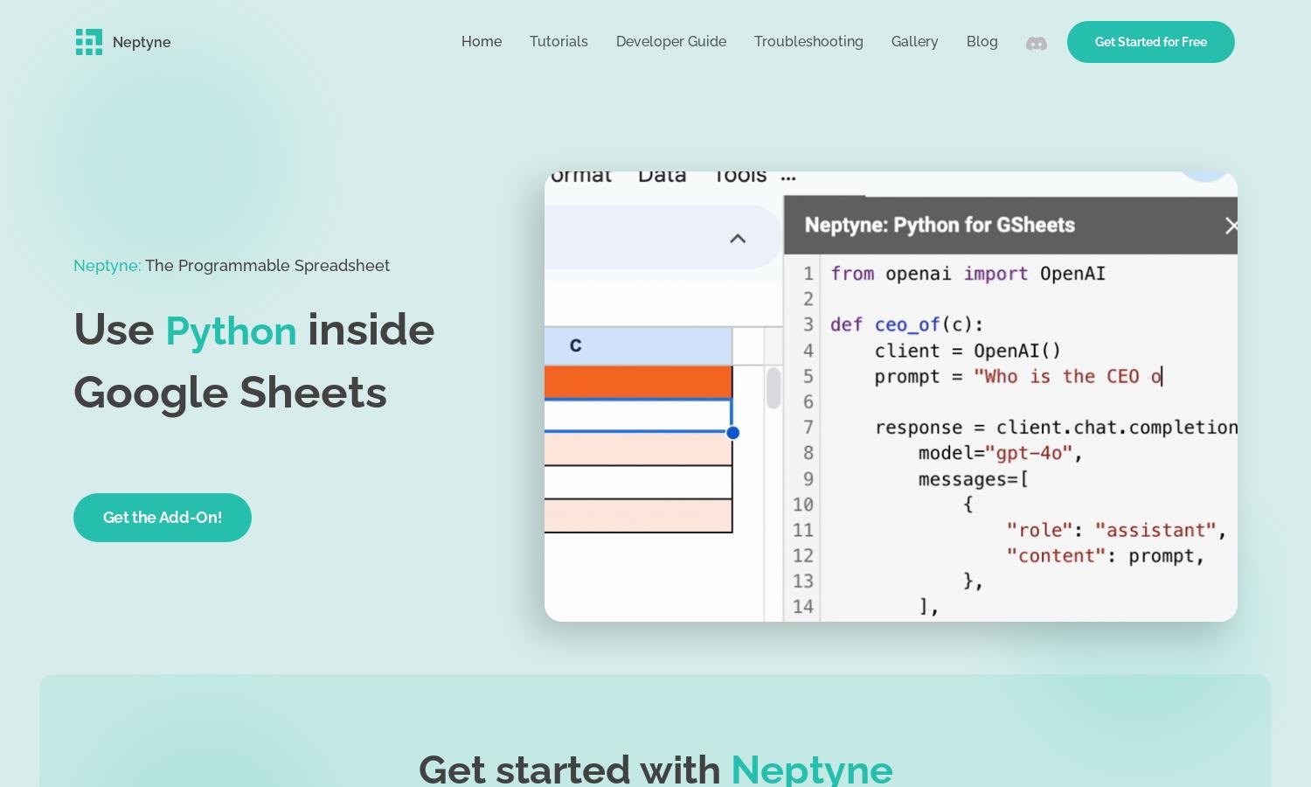Open the Discord community icon
1311x787 pixels.
(x=1036, y=43)
